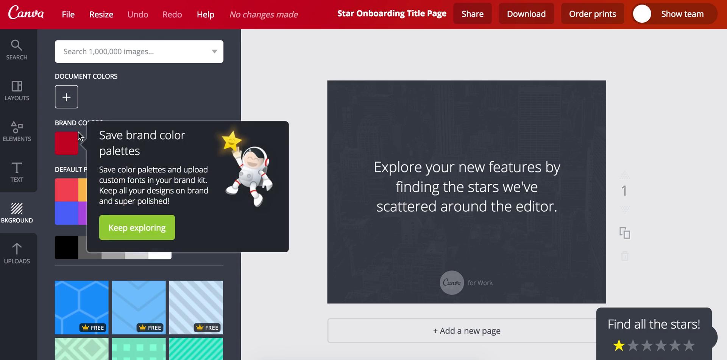Click Order prints button
This screenshot has height=360, width=727.
coord(593,14)
